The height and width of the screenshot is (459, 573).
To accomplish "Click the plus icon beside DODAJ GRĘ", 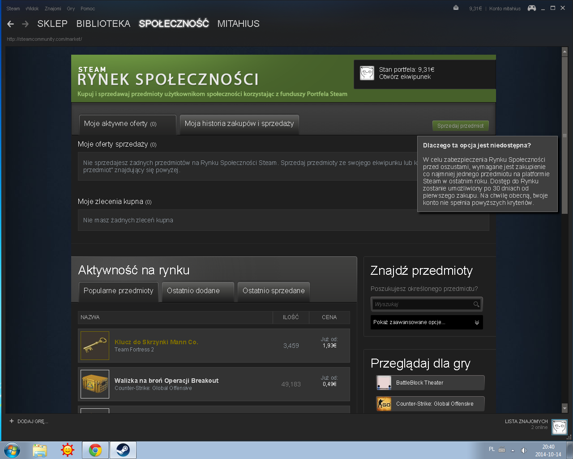I will (12, 421).
